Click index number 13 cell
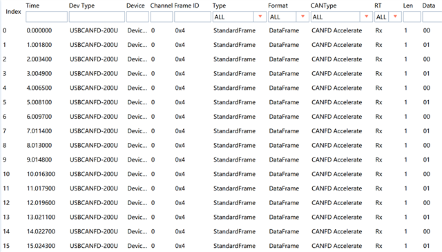This screenshot has width=442, height=252. [x=6, y=217]
